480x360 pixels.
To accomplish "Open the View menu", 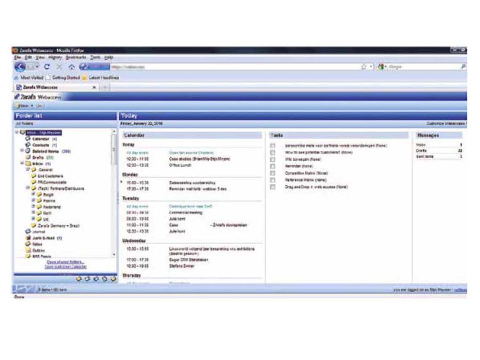I will coord(40,58).
